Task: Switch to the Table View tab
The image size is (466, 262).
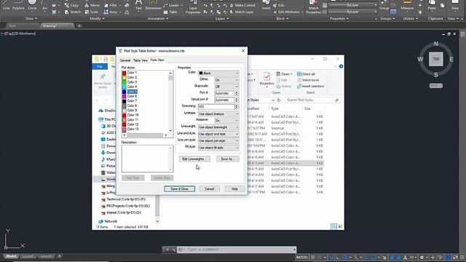Action: pyautogui.click(x=141, y=60)
